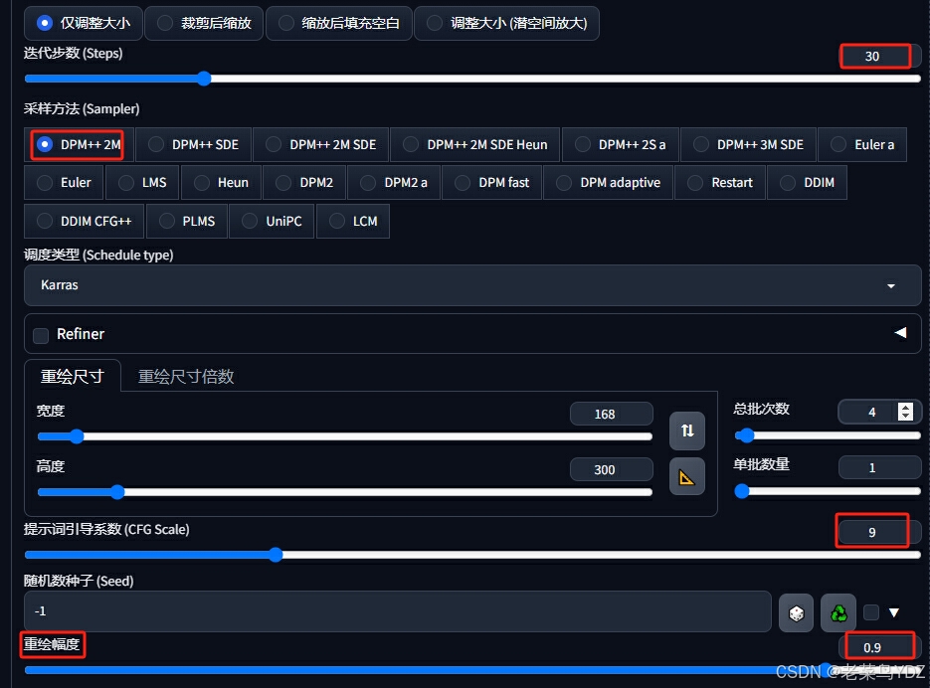Screen dimensions: 930x688
Task: Choose DPM++ 2M SDE Heun sampler
Action: 475,145
